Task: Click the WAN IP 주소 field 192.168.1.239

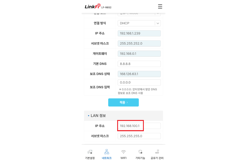Action: point(139,33)
